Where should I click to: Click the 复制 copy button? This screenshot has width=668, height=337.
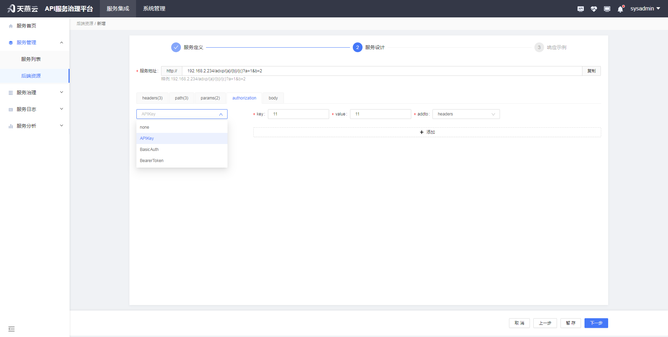pos(591,71)
